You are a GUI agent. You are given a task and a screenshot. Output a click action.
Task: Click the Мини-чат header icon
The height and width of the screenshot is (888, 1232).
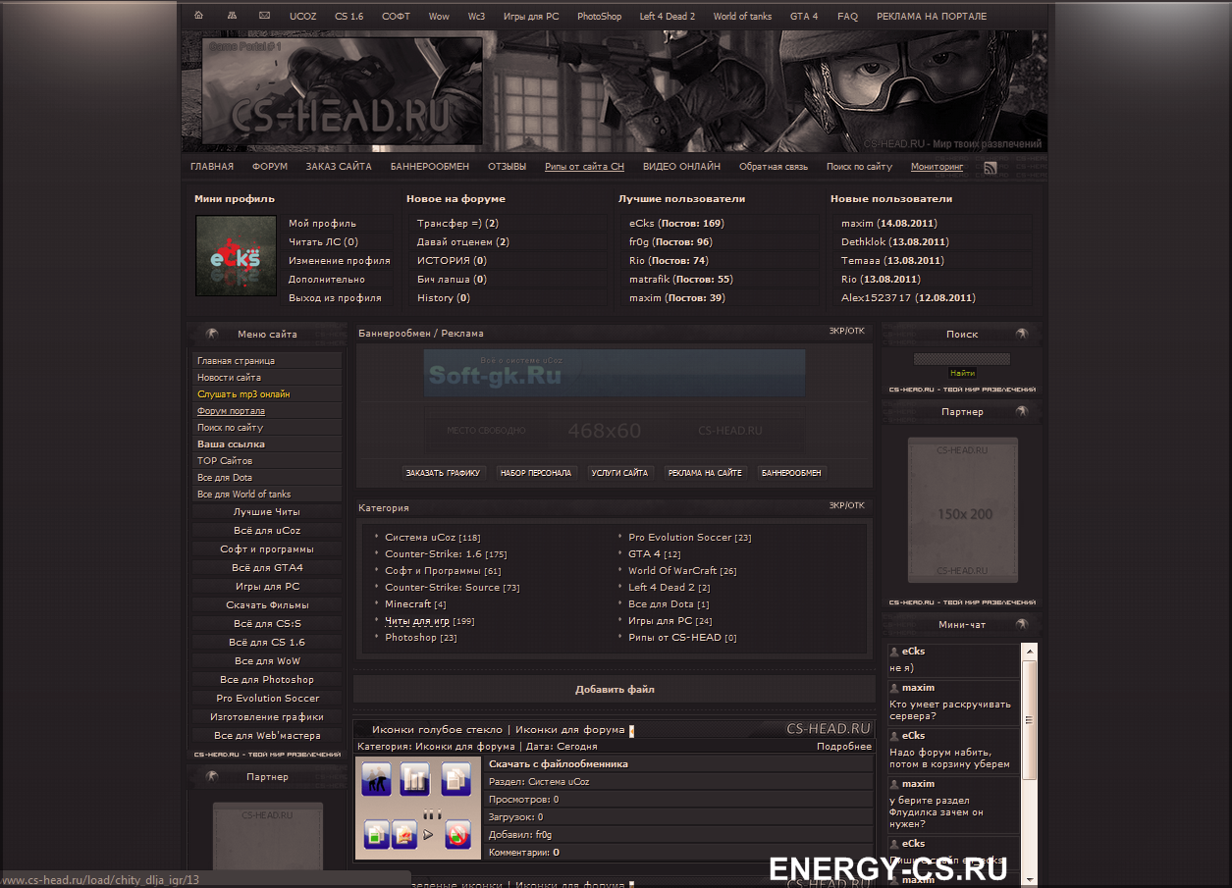1022,624
